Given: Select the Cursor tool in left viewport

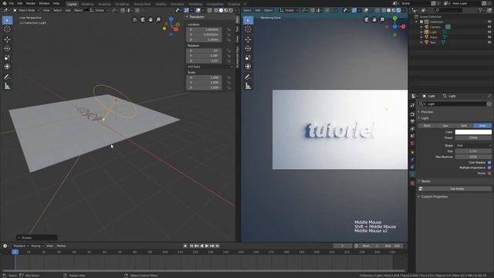Looking at the screenshot, I should click(x=7, y=29).
